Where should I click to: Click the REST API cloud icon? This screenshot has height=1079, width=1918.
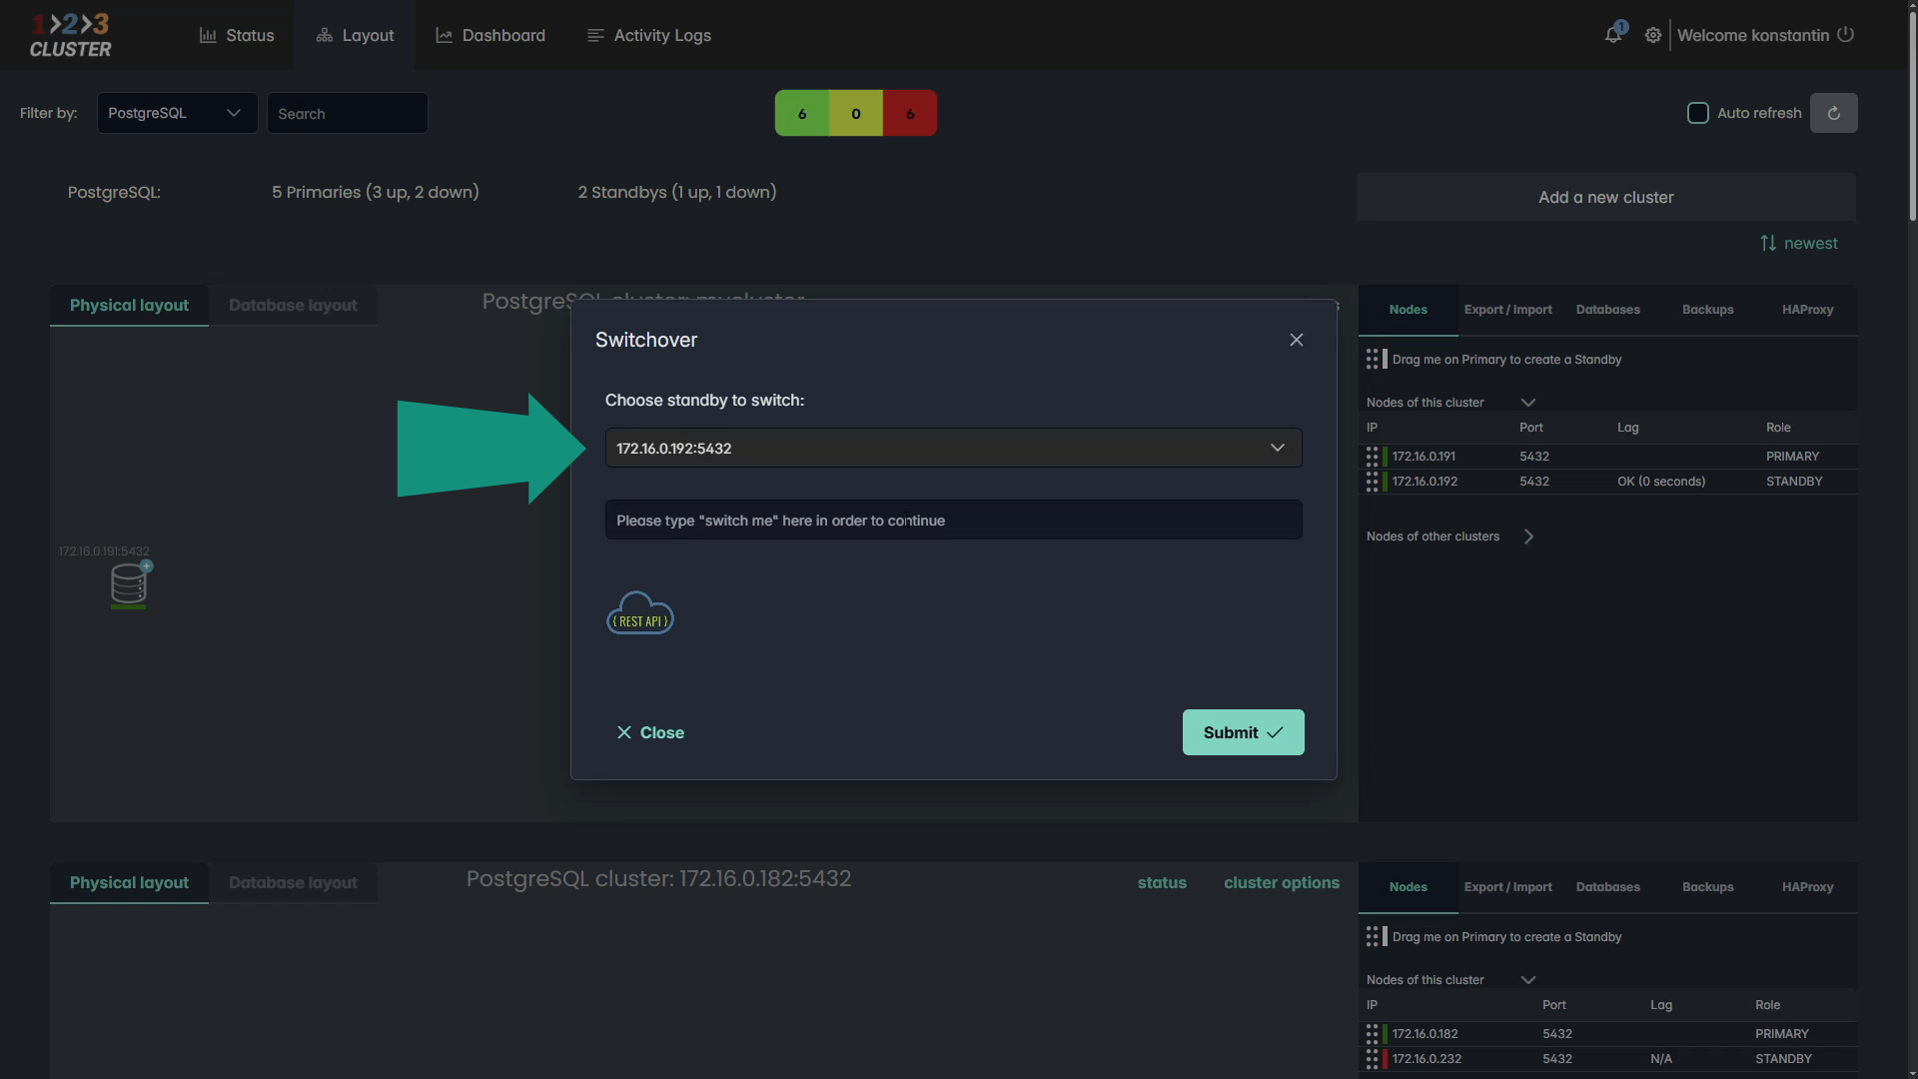click(x=640, y=613)
